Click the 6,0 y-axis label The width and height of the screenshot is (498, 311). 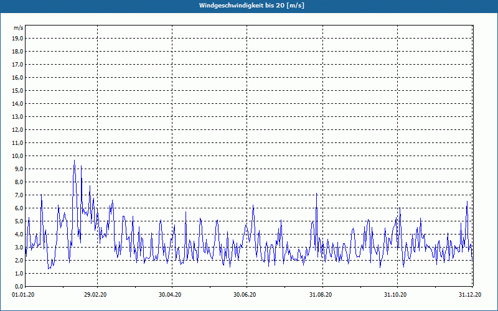[x=19, y=208]
